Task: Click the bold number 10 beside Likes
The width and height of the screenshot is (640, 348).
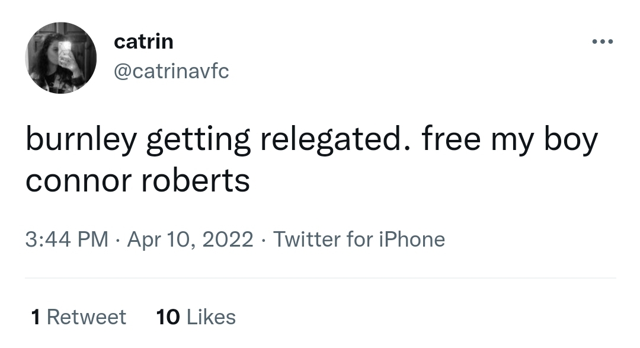Action: (168, 317)
